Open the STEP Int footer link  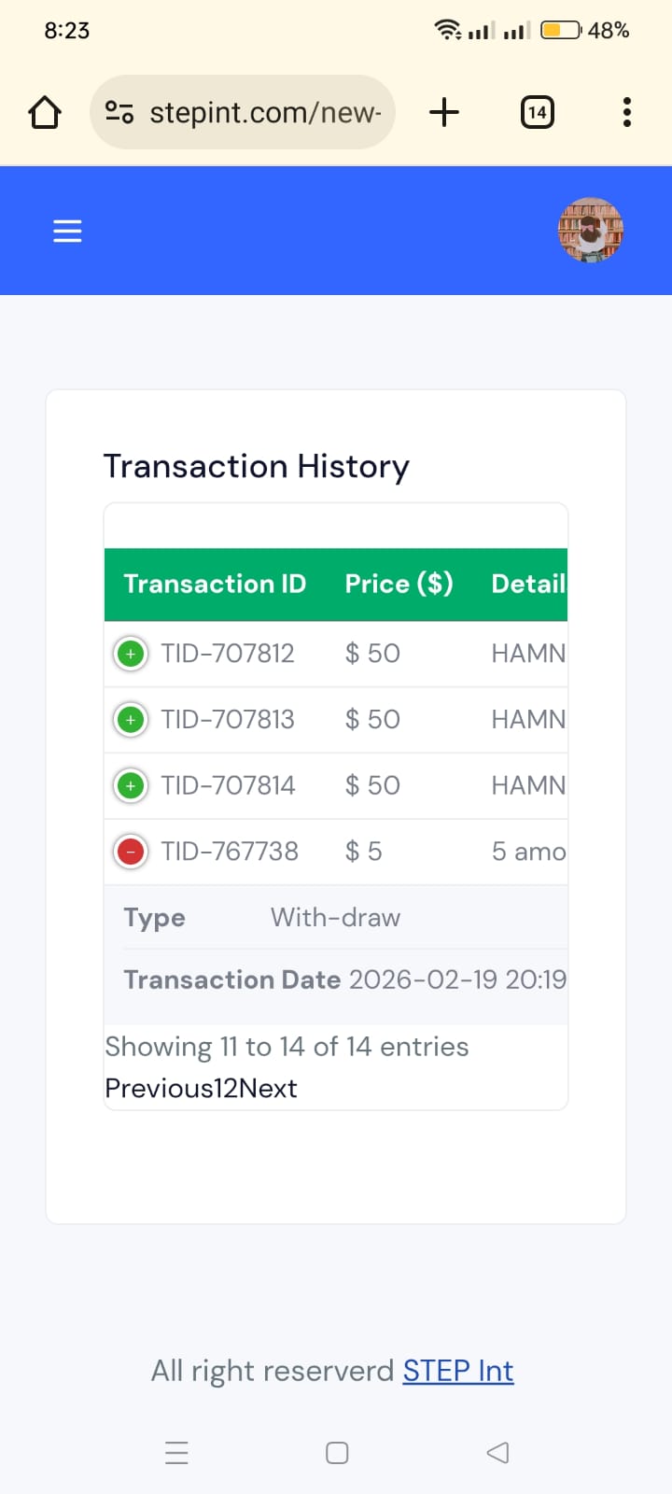pyautogui.click(x=458, y=1371)
